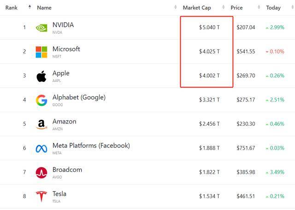Click NVIDIA's $5.040 T market cap
This screenshot has height=210, width=295.
coord(209,28)
